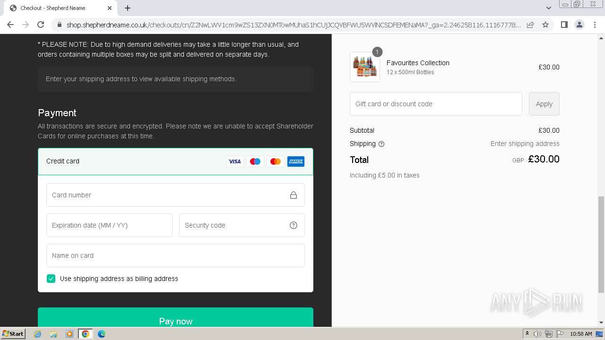This screenshot has width=605, height=340.
Task: Uncheck Use shipping address as billing address
Action: pos(51,279)
